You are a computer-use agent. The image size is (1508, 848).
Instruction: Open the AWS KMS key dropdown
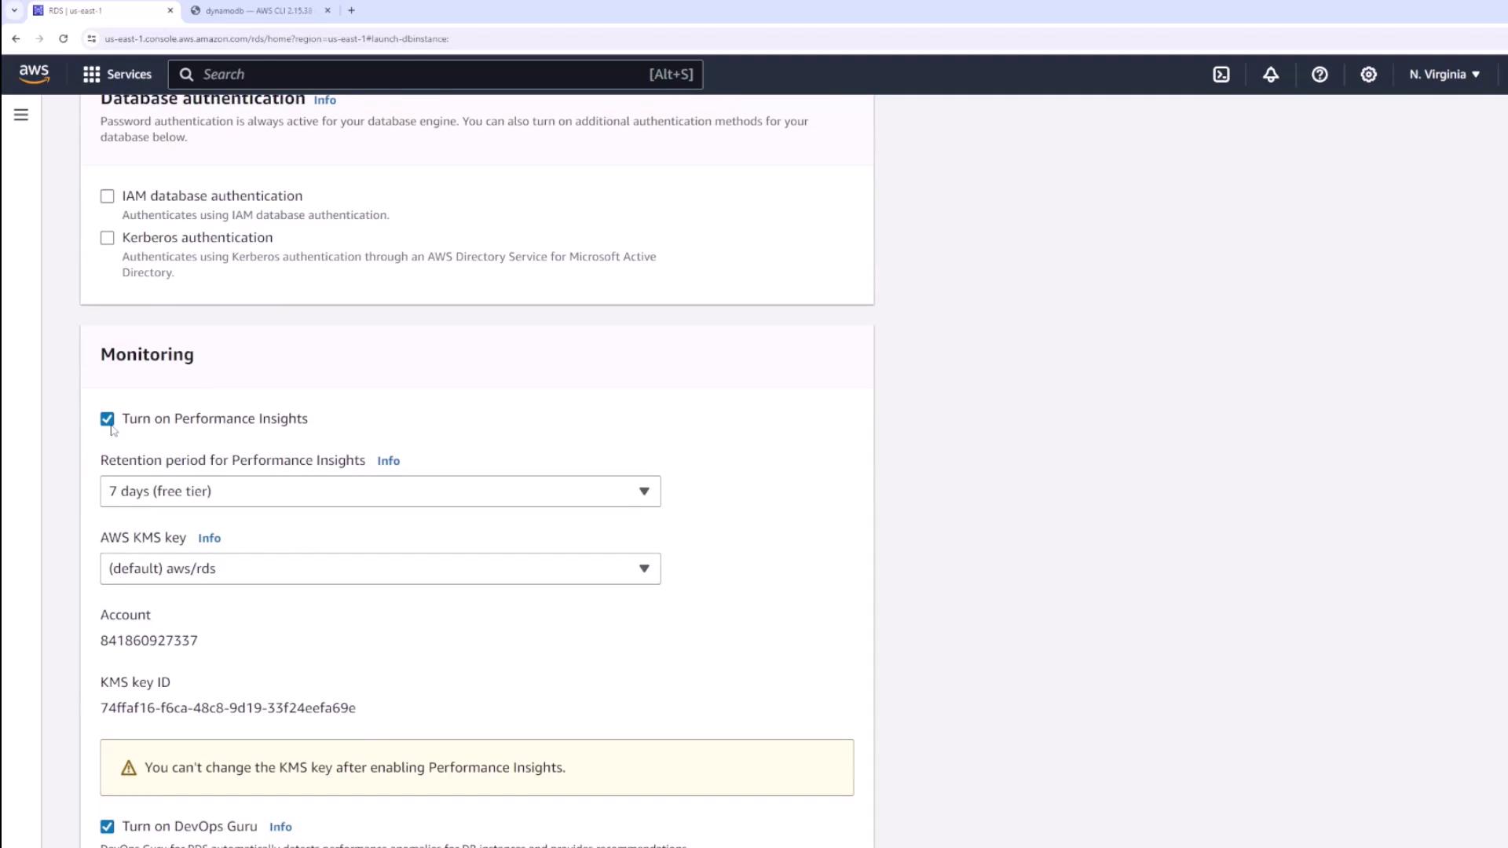point(380,568)
